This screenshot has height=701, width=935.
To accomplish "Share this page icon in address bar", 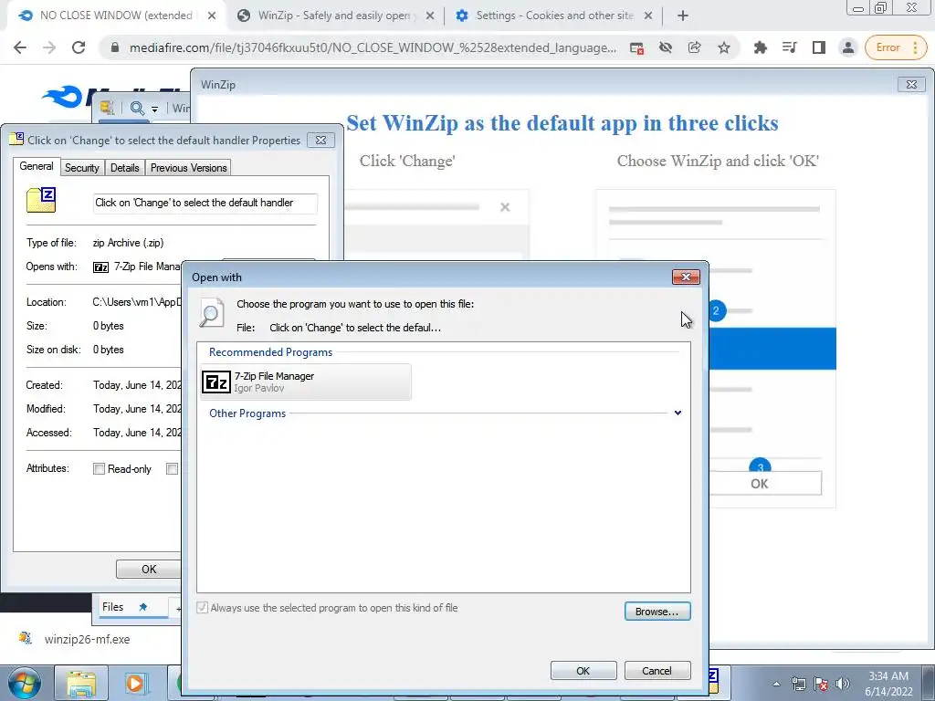I will (x=695, y=47).
